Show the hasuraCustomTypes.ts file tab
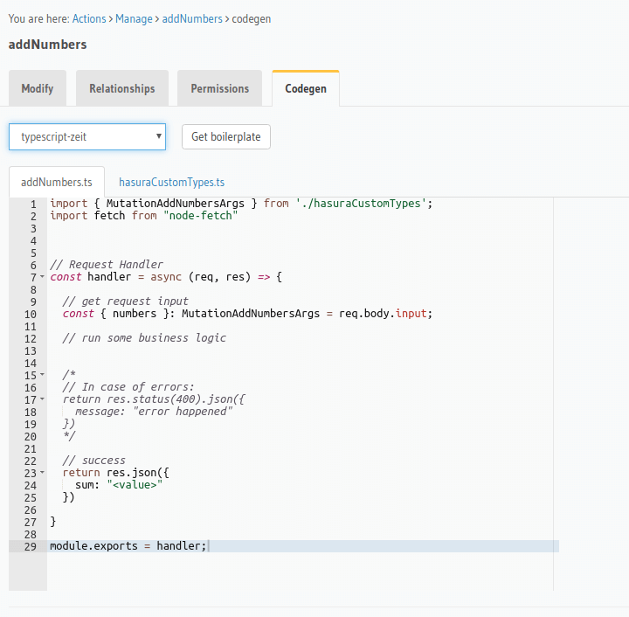This screenshot has height=617, width=629. [x=172, y=183]
